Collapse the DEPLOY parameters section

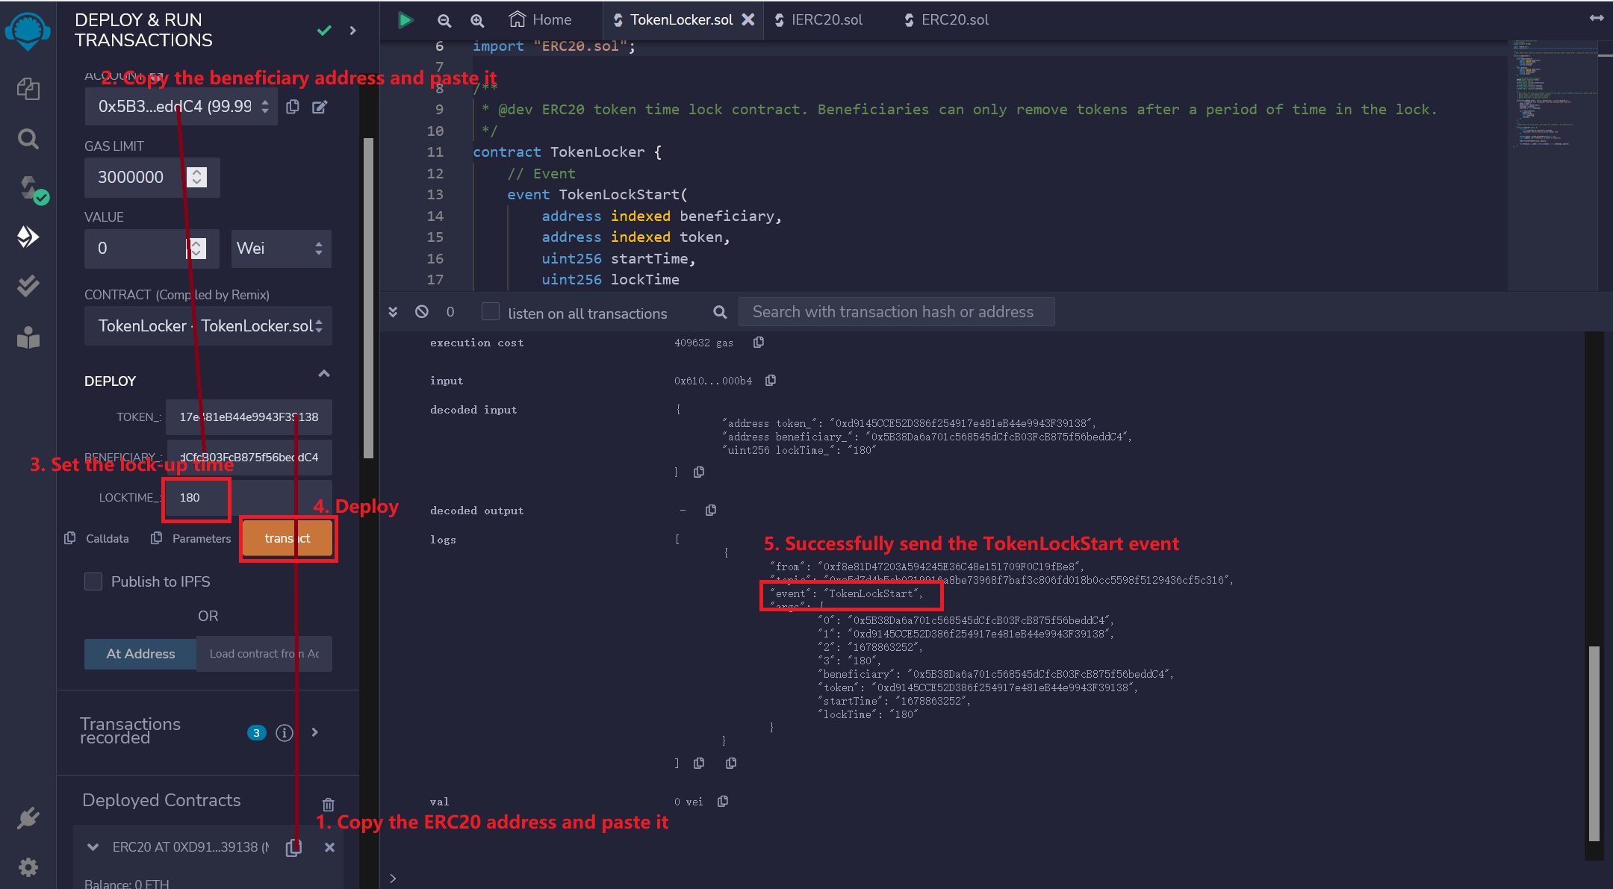[x=324, y=373]
